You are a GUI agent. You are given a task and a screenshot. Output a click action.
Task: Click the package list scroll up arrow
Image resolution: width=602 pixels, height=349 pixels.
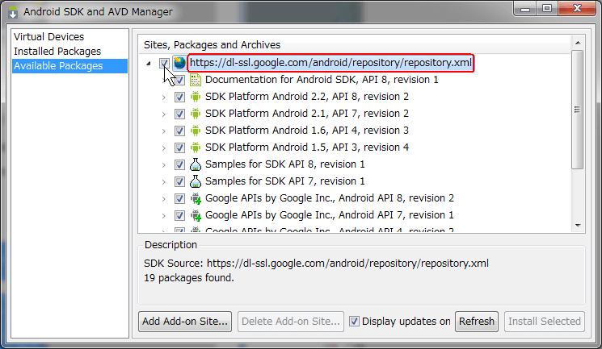pos(578,43)
